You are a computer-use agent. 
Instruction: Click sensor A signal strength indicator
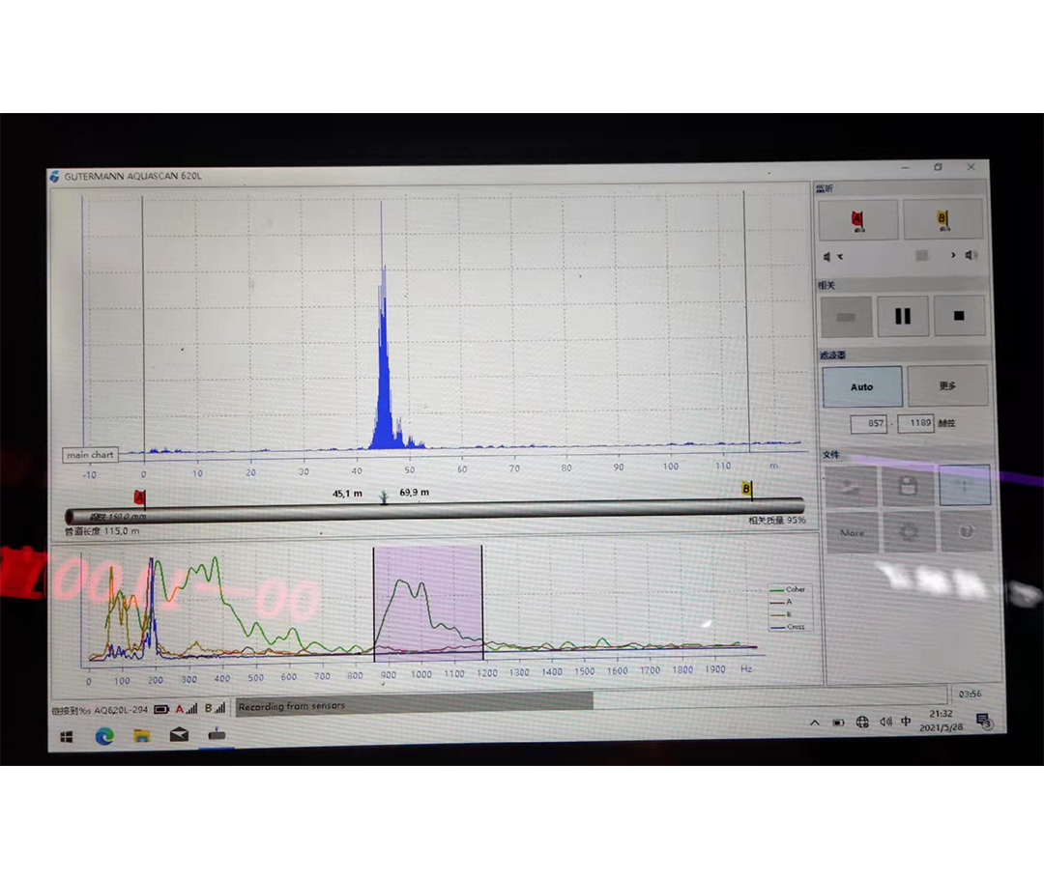tap(187, 709)
